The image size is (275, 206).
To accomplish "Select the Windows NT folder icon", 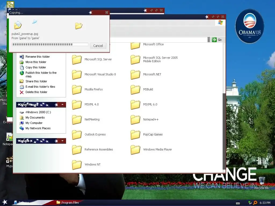I will point(77,165).
